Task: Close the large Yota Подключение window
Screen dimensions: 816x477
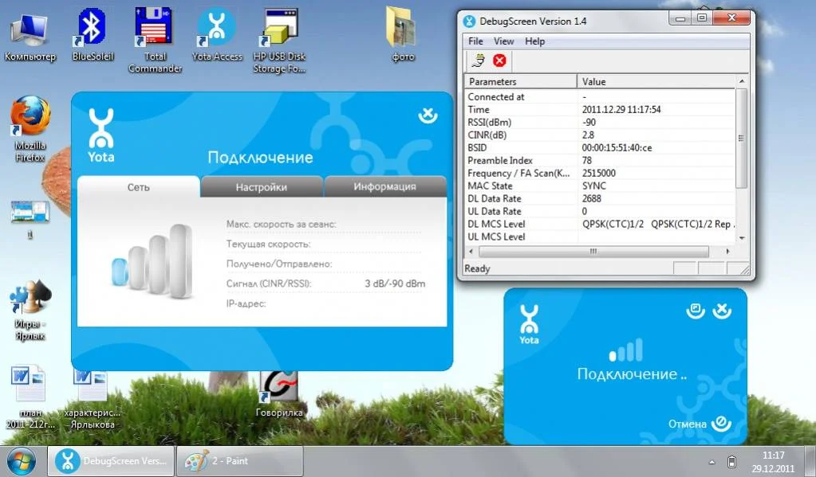Action: (x=428, y=115)
